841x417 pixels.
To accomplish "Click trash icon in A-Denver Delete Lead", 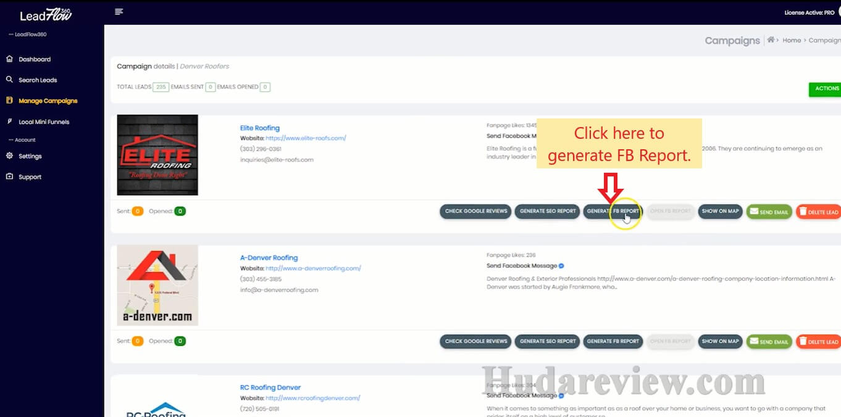I will coord(803,342).
